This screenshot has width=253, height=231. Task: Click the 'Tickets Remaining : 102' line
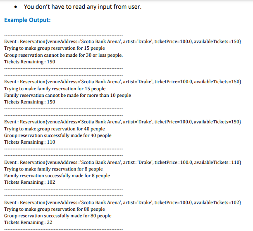point(29,182)
